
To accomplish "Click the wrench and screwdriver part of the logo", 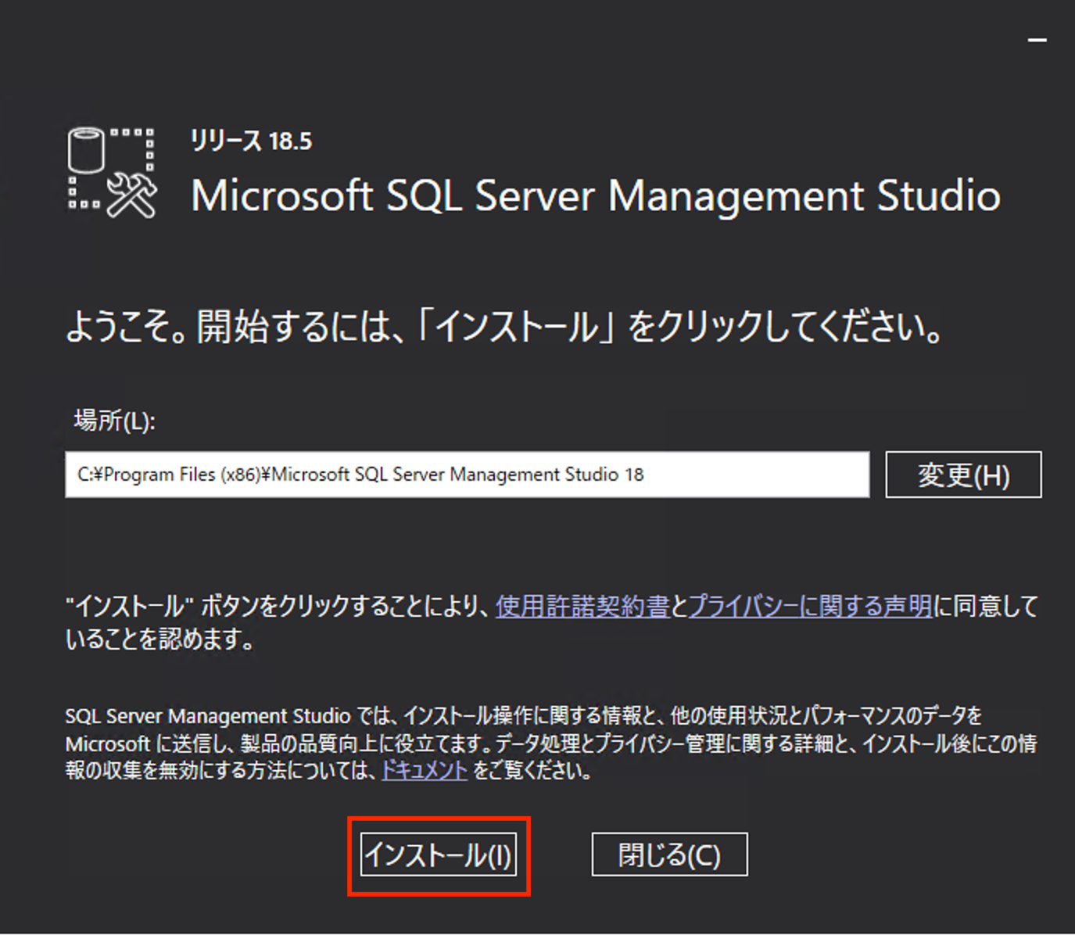I will tap(133, 195).
